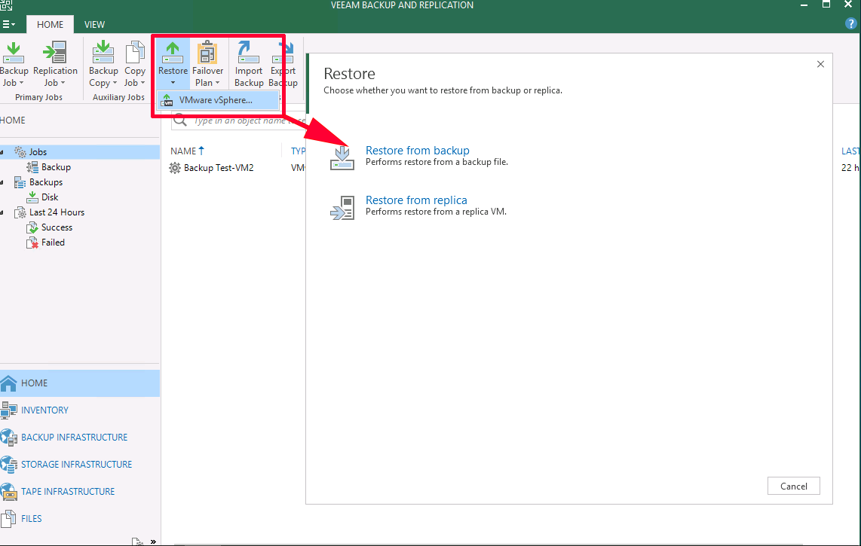Collapse the Backups tree node arrow

tap(3, 182)
